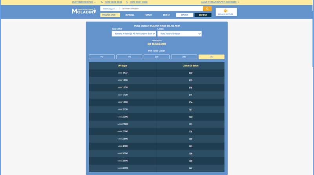The width and height of the screenshot is (314, 175).
Task: Expand the Pilih Kategori dropdown
Action: [x=110, y=9]
